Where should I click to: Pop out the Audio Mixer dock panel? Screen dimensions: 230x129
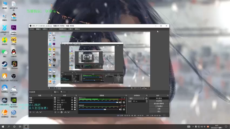coord(126,95)
